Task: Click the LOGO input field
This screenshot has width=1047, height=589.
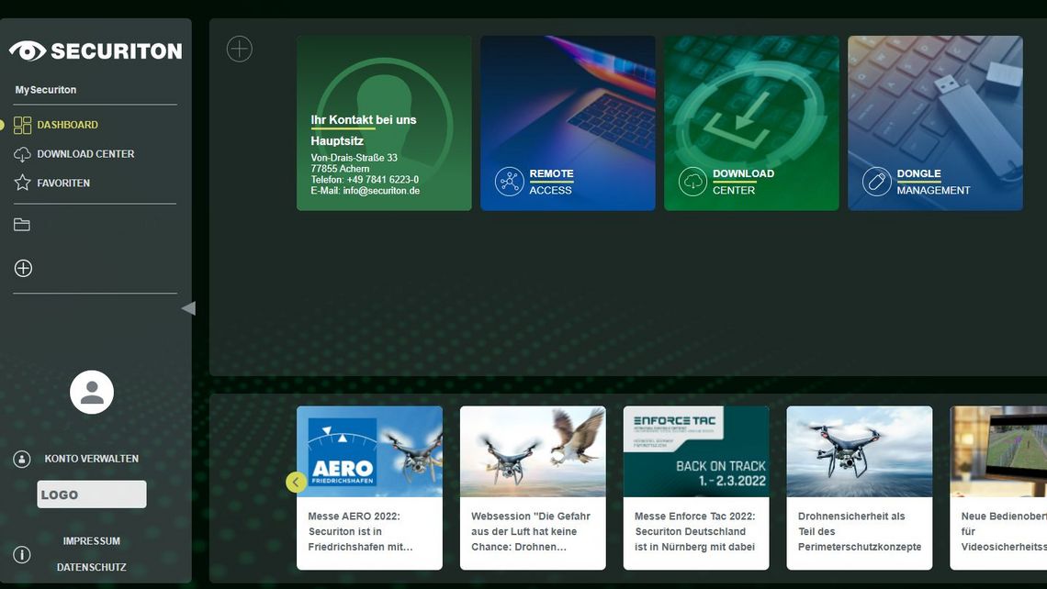Action: [x=92, y=495]
